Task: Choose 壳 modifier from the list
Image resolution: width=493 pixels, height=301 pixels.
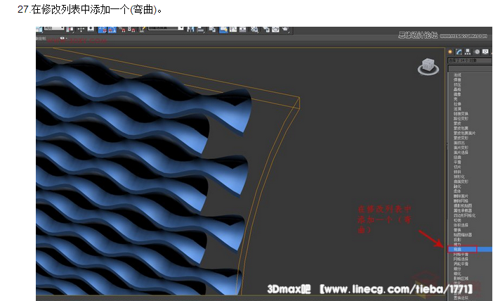Action: (456, 99)
